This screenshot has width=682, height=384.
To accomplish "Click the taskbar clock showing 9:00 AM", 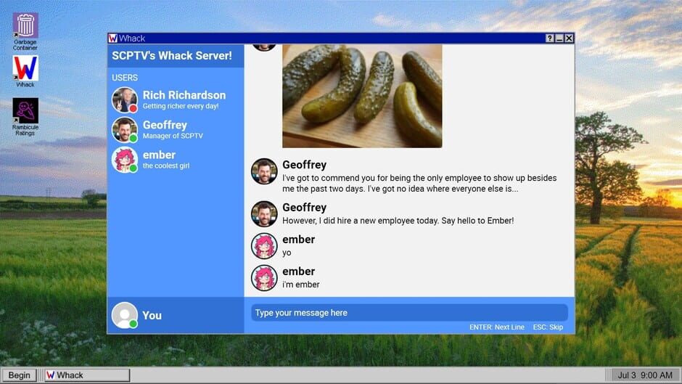I will coord(644,375).
